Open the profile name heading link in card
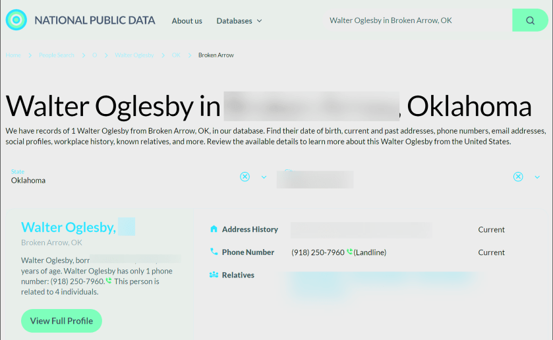Image resolution: width=553 pixels, height=340 pixels. point(69,227)
